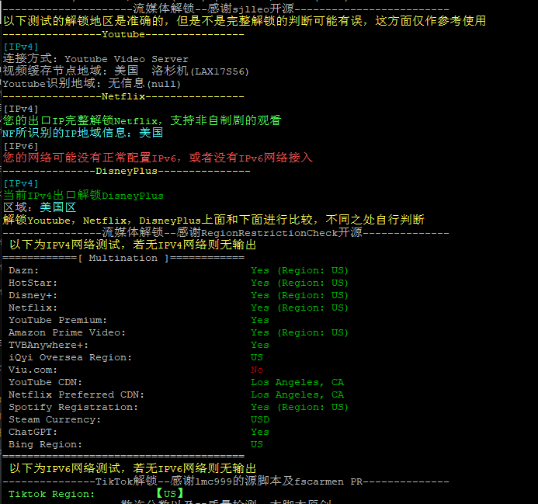This screenshot has width=538, height=504.
Task: Click the Netflix section header
Action: coord(123,96)
